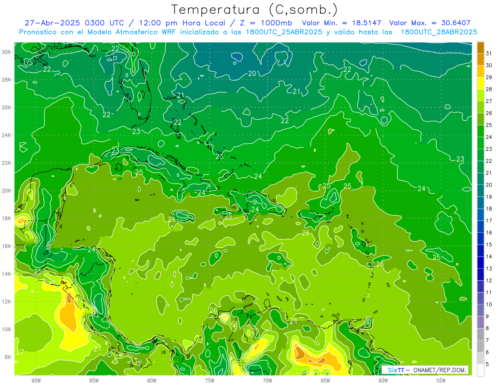The width and height of the screenshot is (500, 386).
Task: Click the 85W longitude axis label
Action: pos(94,381)
